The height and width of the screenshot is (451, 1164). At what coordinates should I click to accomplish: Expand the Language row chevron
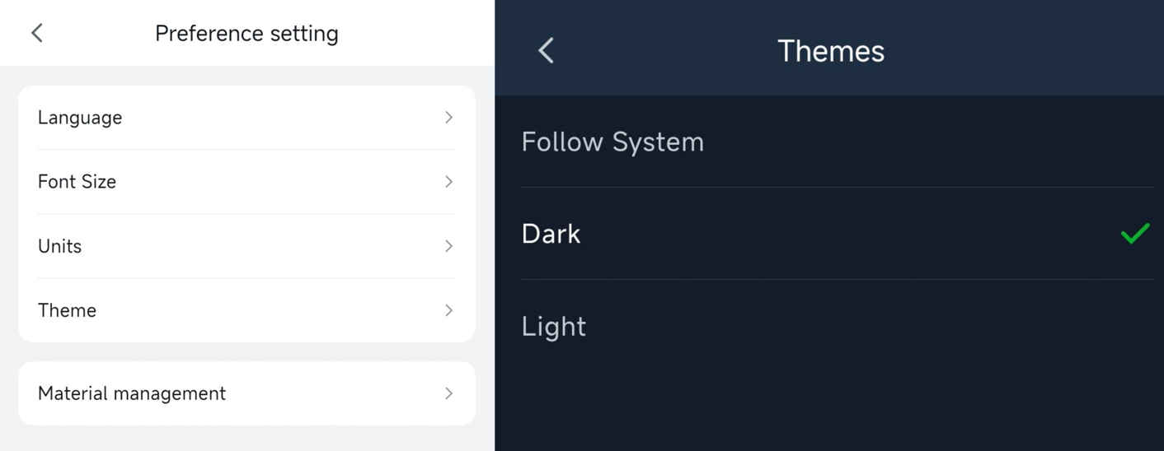pyautogui.click(x=448, y=118)
